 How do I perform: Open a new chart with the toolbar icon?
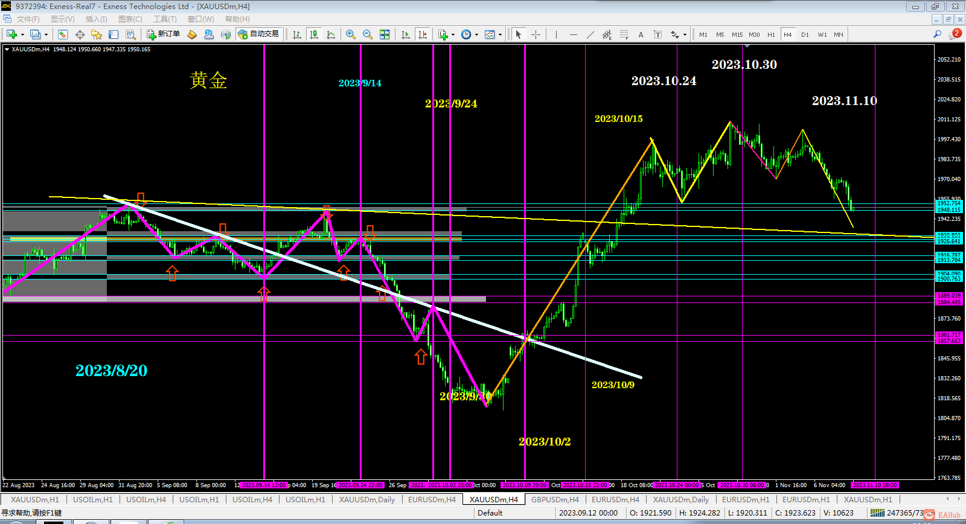click(11, 34)
